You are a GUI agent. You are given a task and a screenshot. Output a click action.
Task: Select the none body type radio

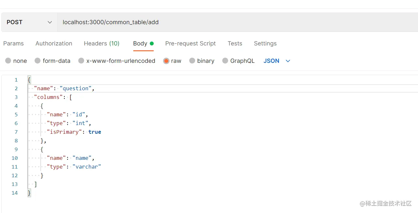click(8, 61)
